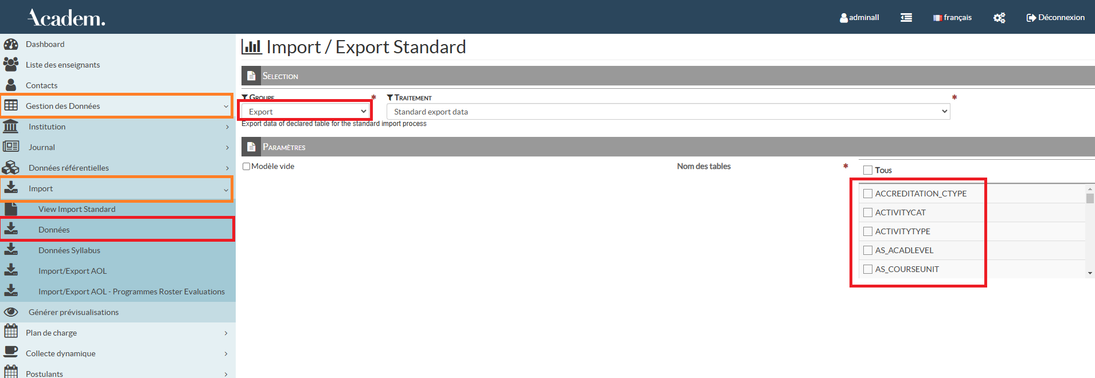Enable the Modèle vide checkbox
This screenshot has width=1095, height=378.
[x=247, y=167]
